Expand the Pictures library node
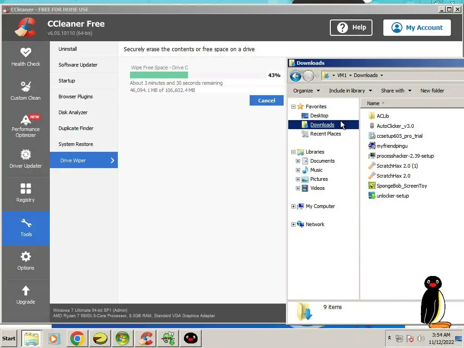This screenshot has width=464, height=348. tap(298, 179)
